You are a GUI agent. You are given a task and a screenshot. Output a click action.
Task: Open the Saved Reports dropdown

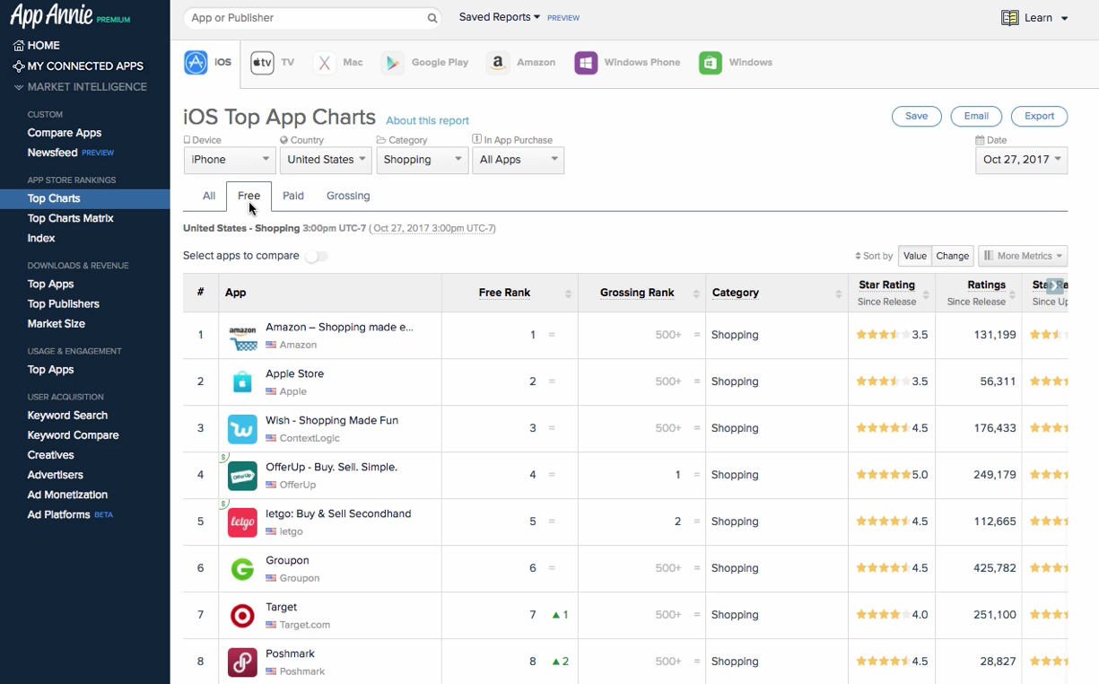(500, 17)
